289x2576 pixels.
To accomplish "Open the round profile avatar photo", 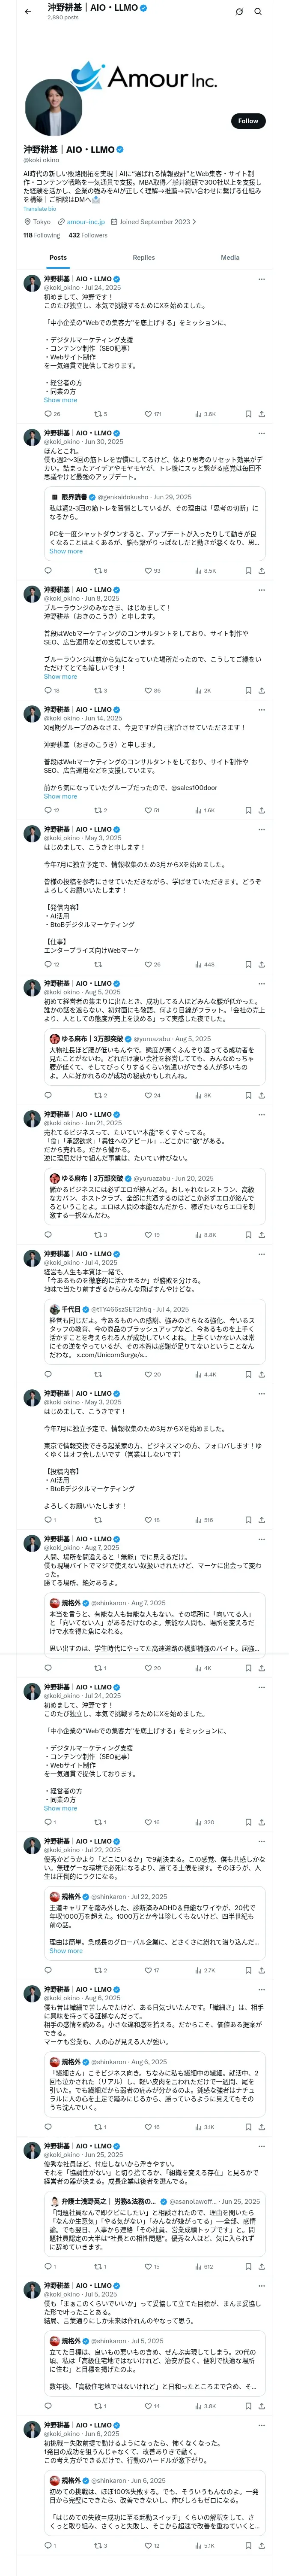I will click(x=49, y=109).
